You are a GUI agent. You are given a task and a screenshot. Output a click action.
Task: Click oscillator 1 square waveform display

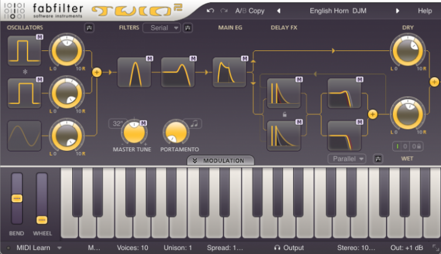tap(24, 50)
